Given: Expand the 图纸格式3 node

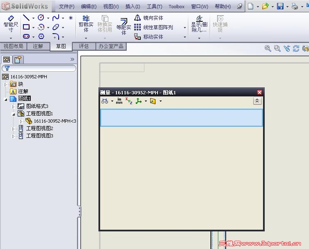Looking at the screenshot, I should click(x=13, y=107).
